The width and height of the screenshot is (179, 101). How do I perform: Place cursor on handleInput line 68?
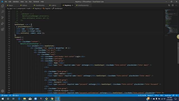[x=23, y=24]
